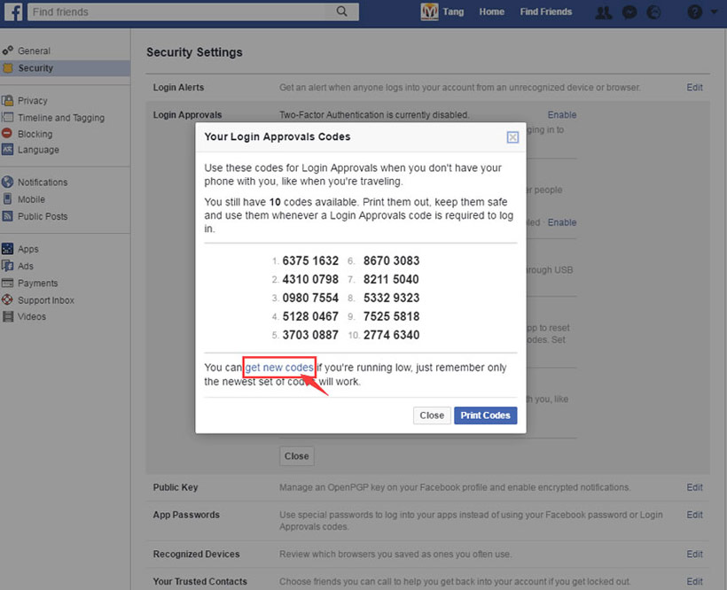Open the Tang profile avatar

tap(429, 12)
